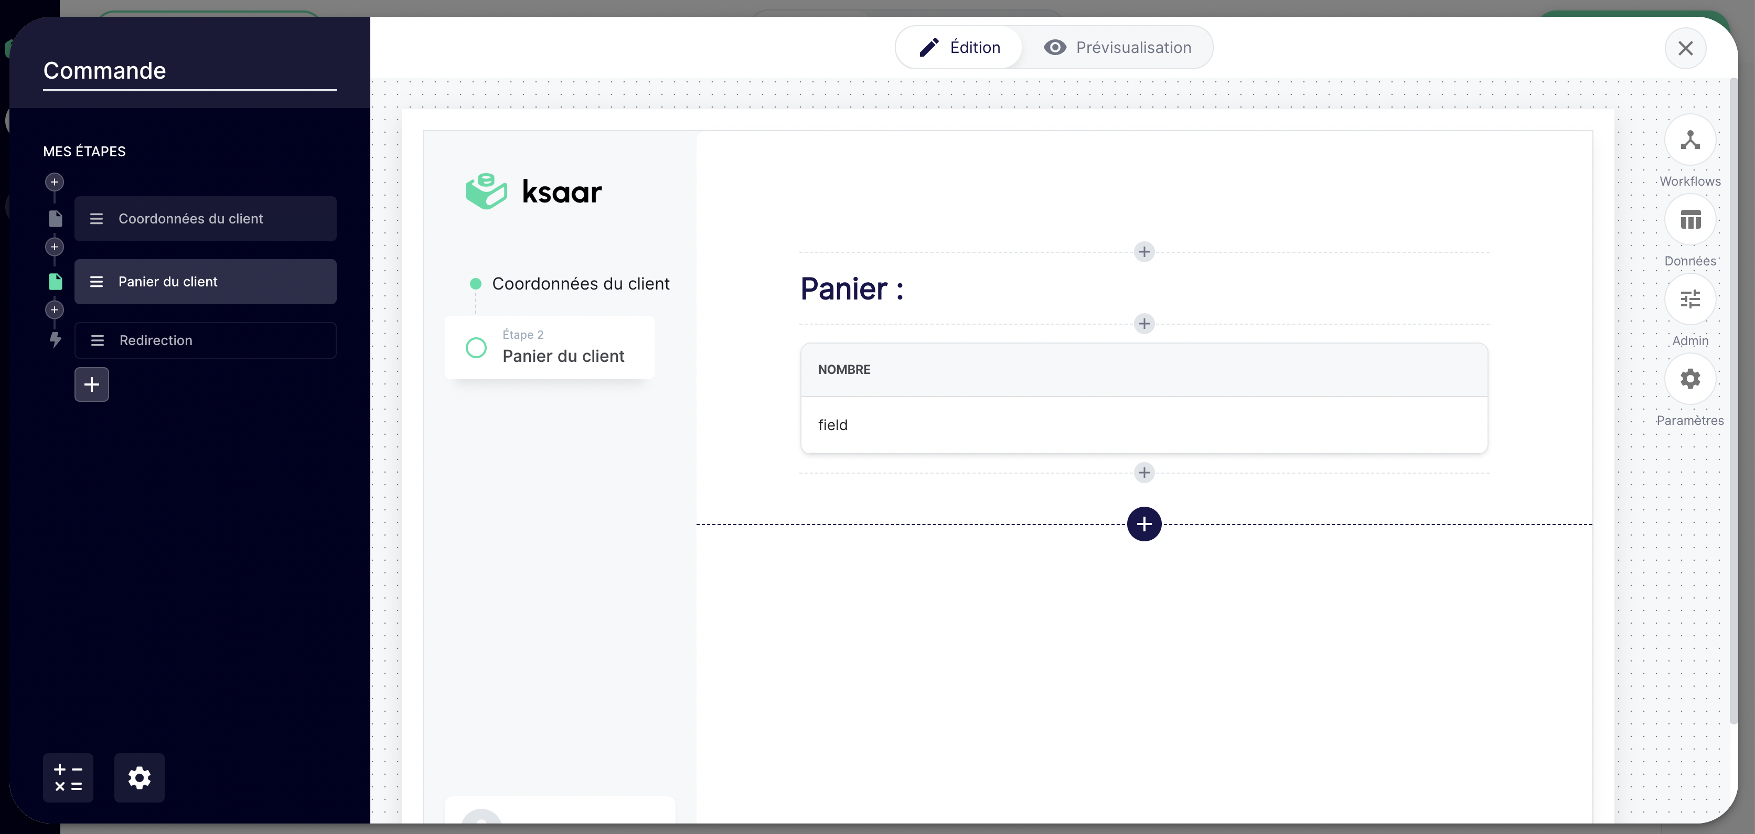This screenshot has width=1755, height=834.
Task: Add block below the field table
Action: (x=1144, y=473)
